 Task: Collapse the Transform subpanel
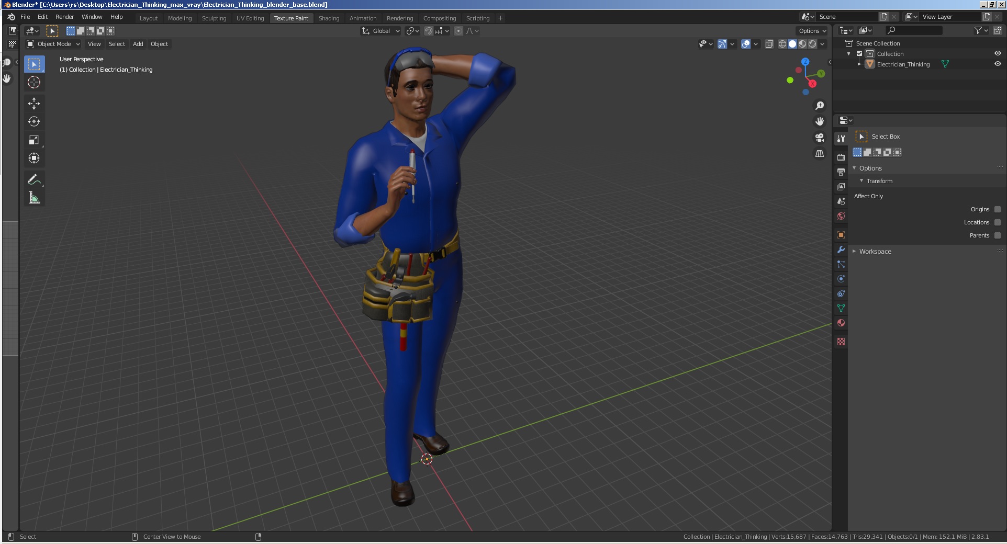(x=861, y=180)
